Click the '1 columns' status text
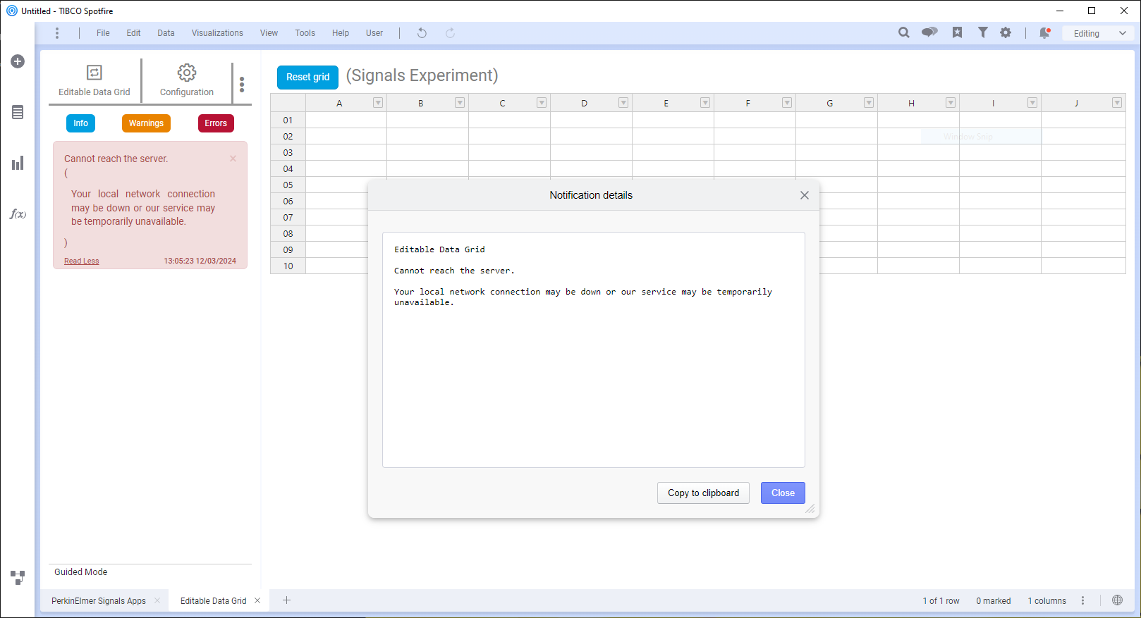Screen dimensions: 1141x618 click(1047, 601)
